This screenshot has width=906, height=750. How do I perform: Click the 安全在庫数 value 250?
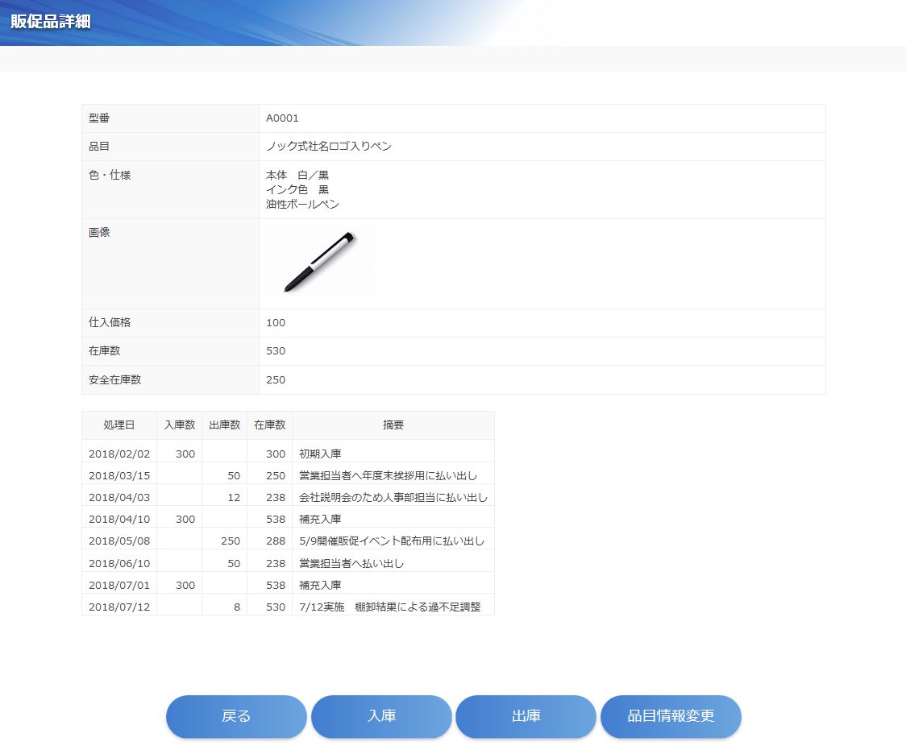(276, 380)
